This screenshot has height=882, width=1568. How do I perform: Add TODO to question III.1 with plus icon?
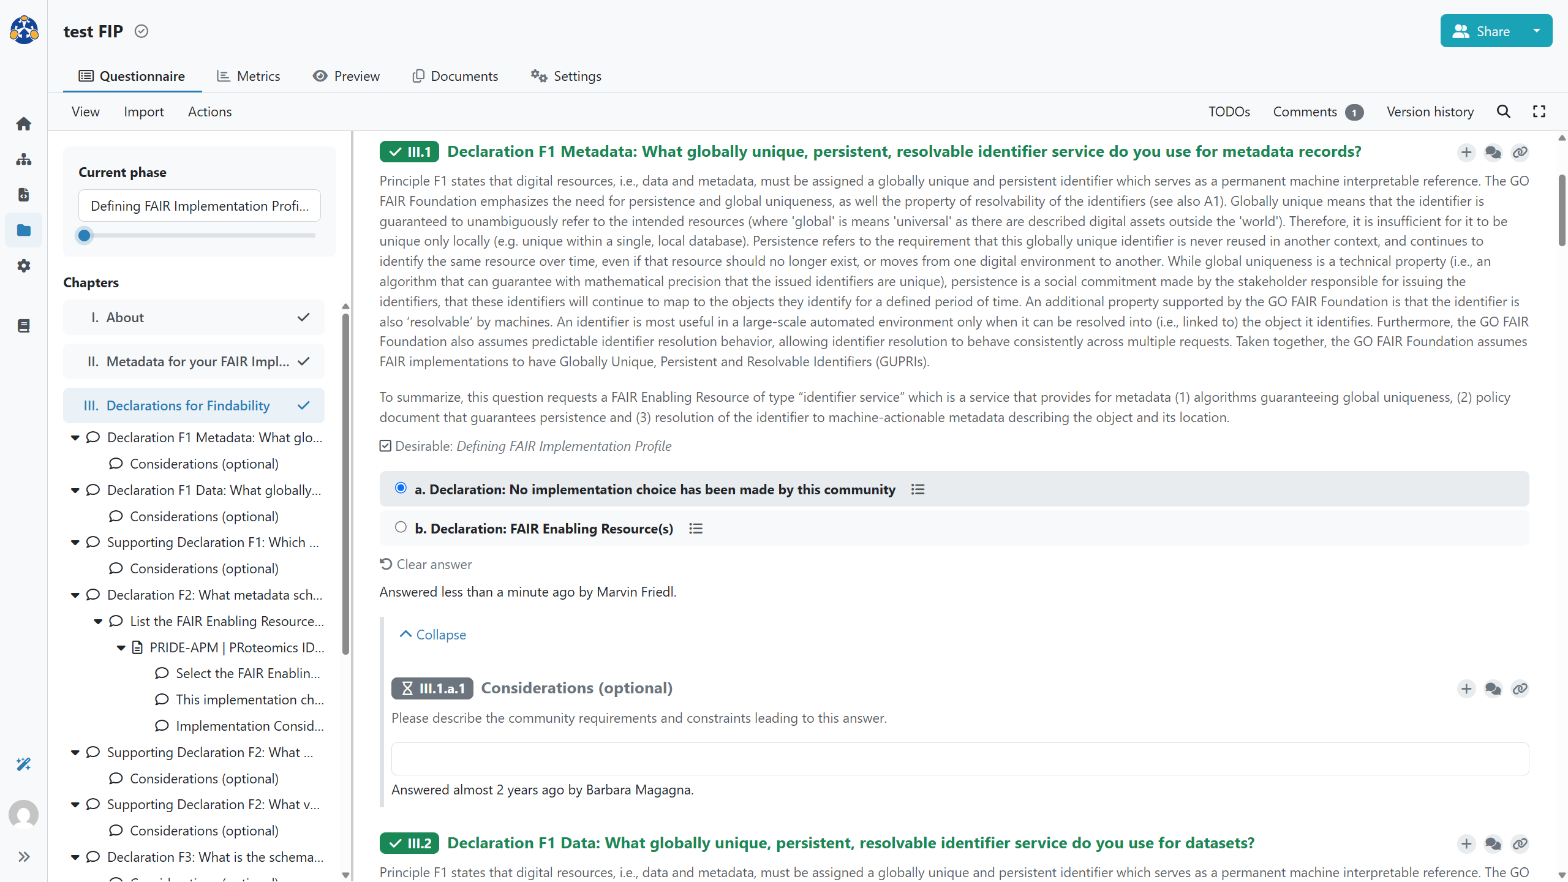1466,153
